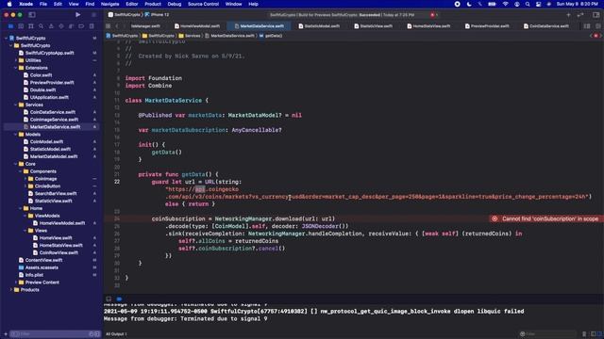Select the iPhone 12 run destination
The image size is (604, 339).
157,15
